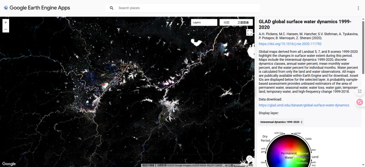This screenshot has height=167, width=365.
Task: Click the color wheel legend image
Action: (x=289, y=149)
